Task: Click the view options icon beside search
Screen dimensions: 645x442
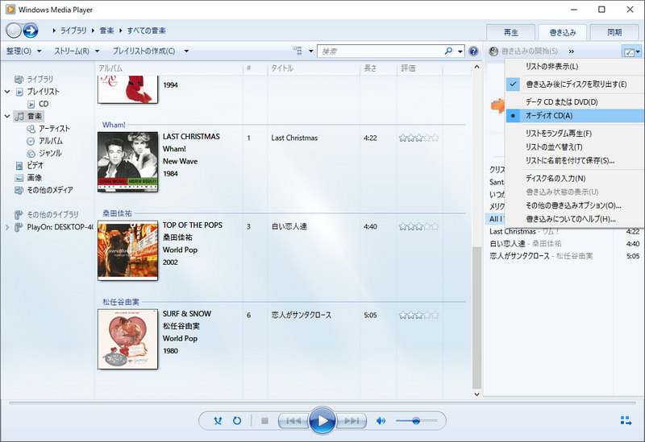Action: (x=298, y=51)
